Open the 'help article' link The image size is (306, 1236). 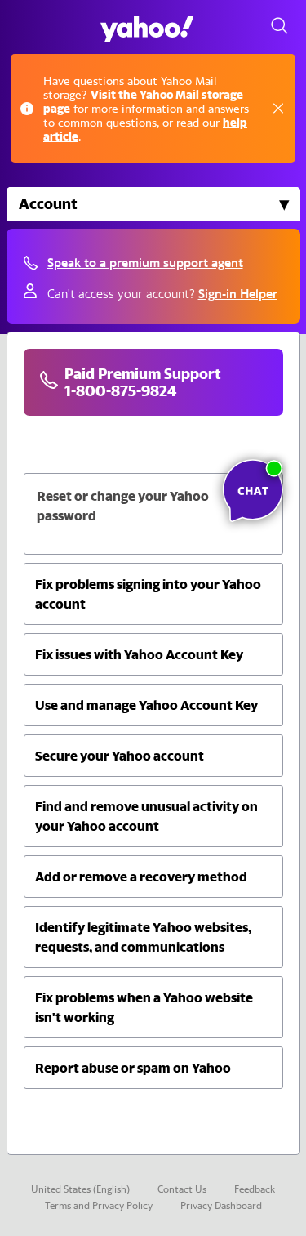pos(145,129)
